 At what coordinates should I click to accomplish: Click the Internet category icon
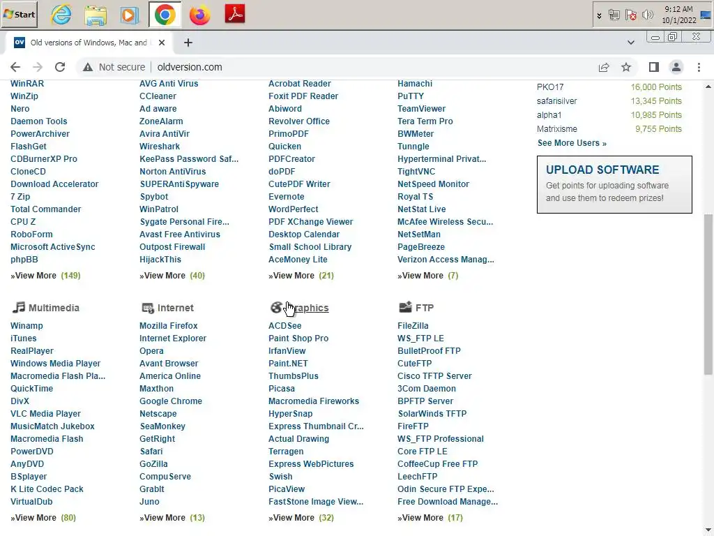[x=148, y=308]
